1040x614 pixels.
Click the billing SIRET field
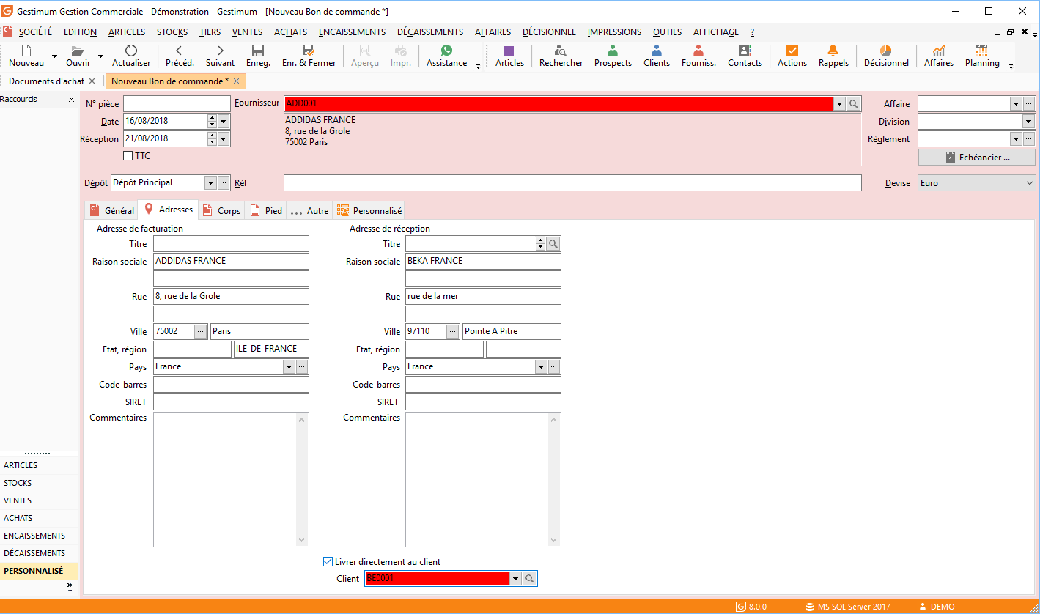click(x=231, y=402)
